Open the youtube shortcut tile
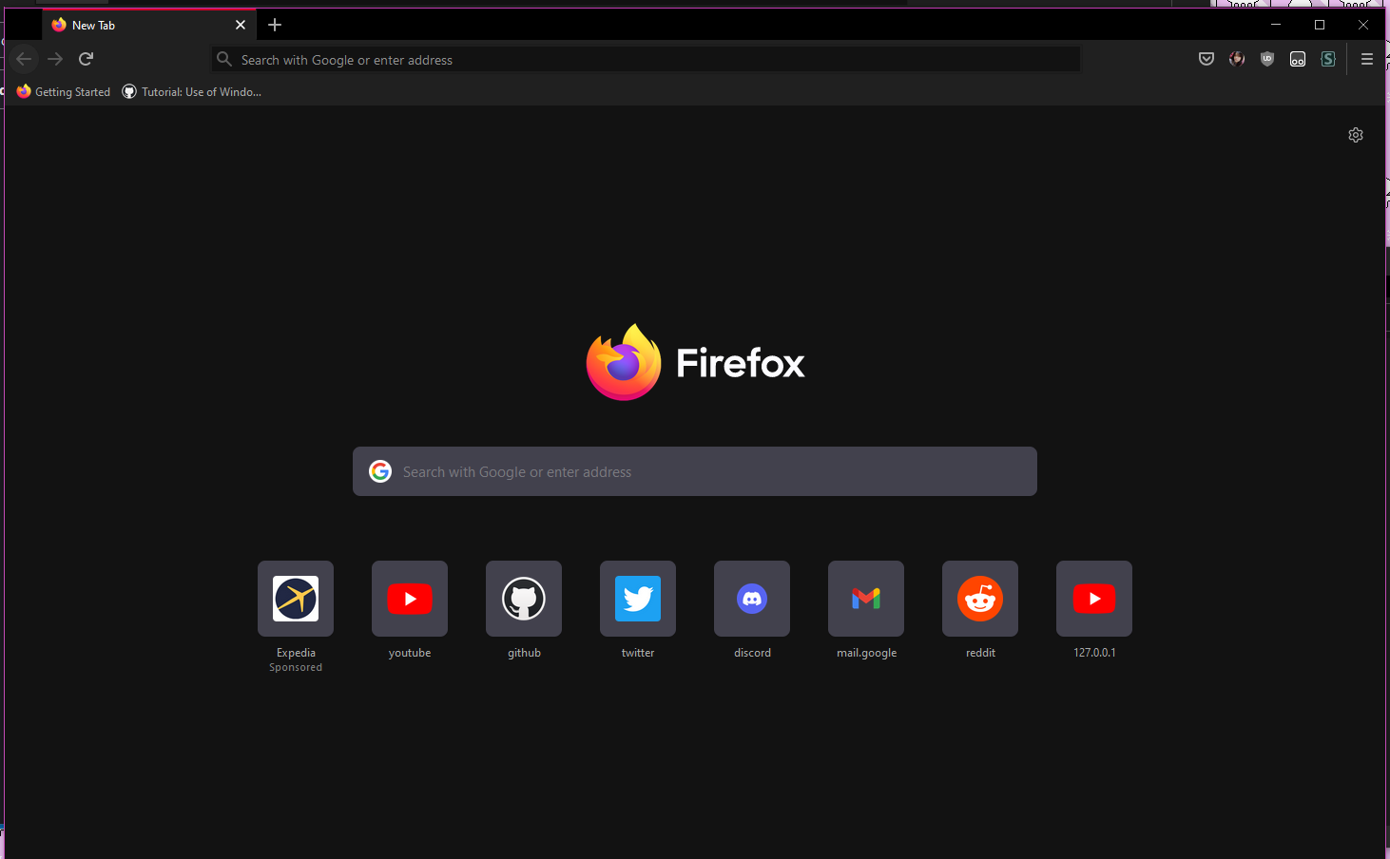This screenshot has width=1390, height=859. 410,599
